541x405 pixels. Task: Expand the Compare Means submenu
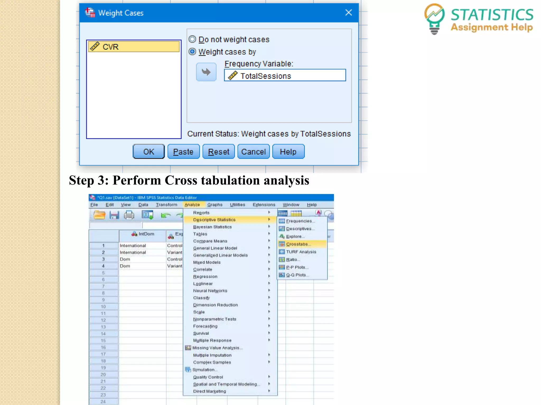[x=230, y=241]
